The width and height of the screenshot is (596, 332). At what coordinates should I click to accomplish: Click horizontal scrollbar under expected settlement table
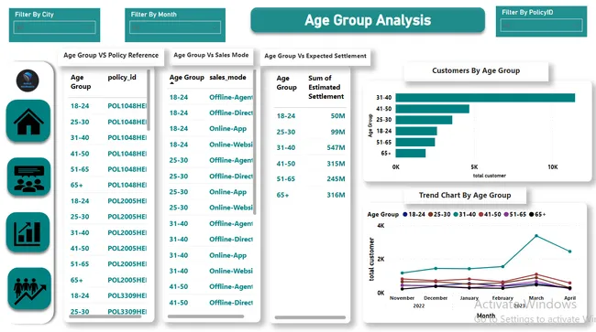pos(310,317)
